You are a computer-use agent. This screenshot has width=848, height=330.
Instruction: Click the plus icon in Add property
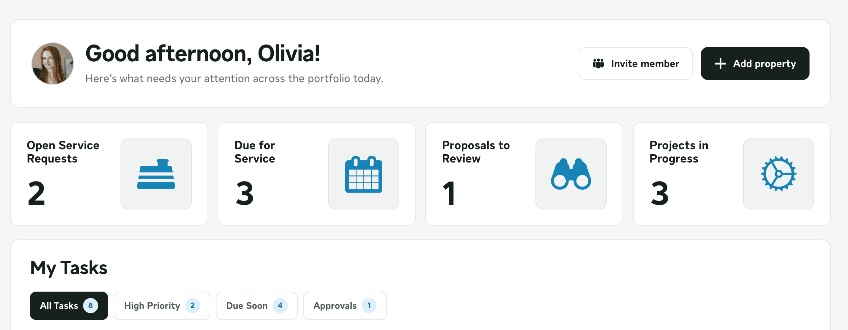pyautogui.click(x=720, y=63)
